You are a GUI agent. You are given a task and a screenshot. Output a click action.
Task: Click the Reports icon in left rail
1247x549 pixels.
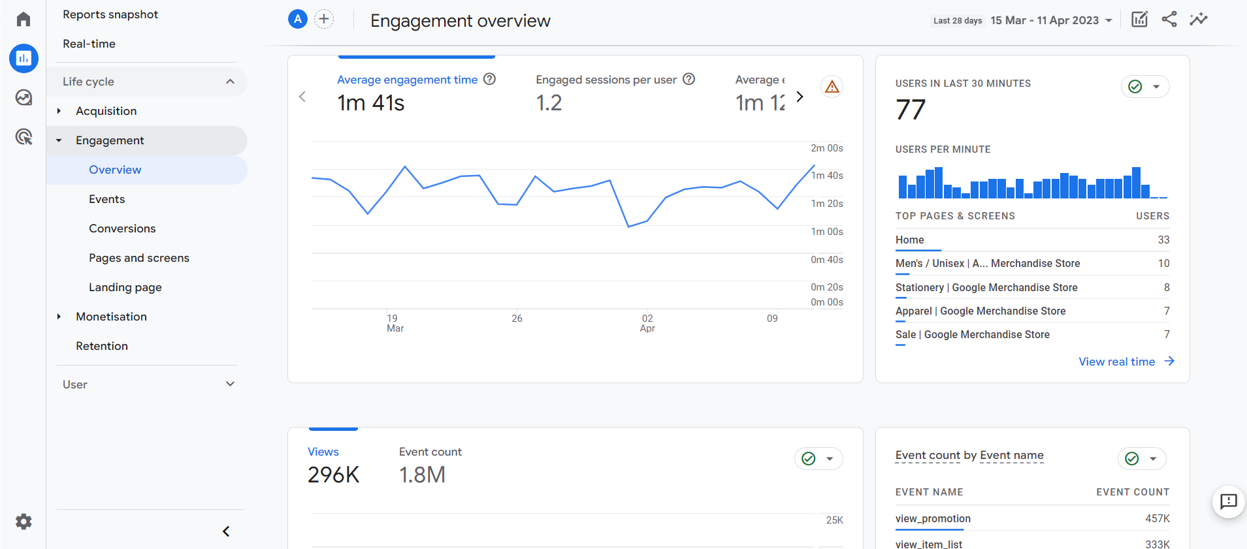[24, 59]
